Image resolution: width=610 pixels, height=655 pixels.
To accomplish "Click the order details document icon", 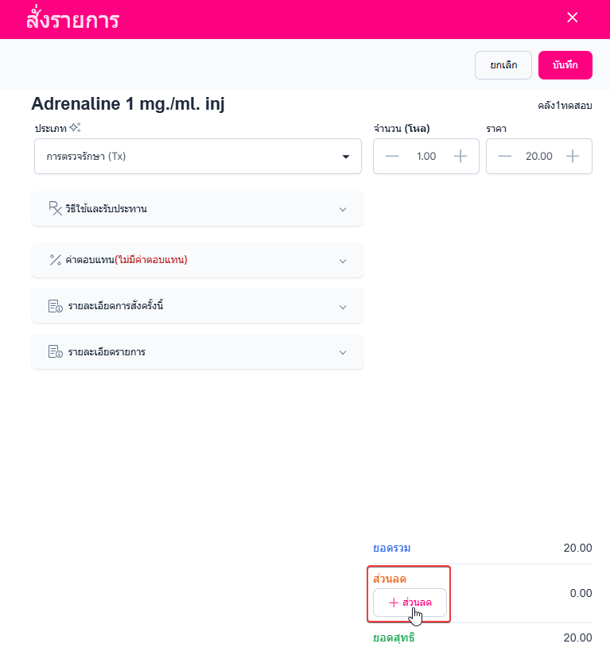I will [x=55, y=306].
